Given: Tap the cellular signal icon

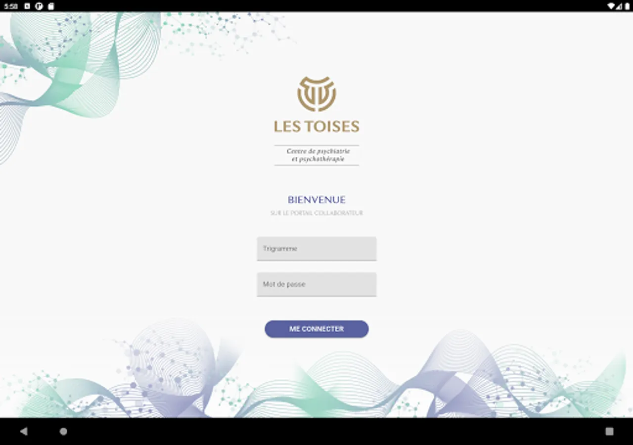Looking at the screenshot, I should coord(619,6).
